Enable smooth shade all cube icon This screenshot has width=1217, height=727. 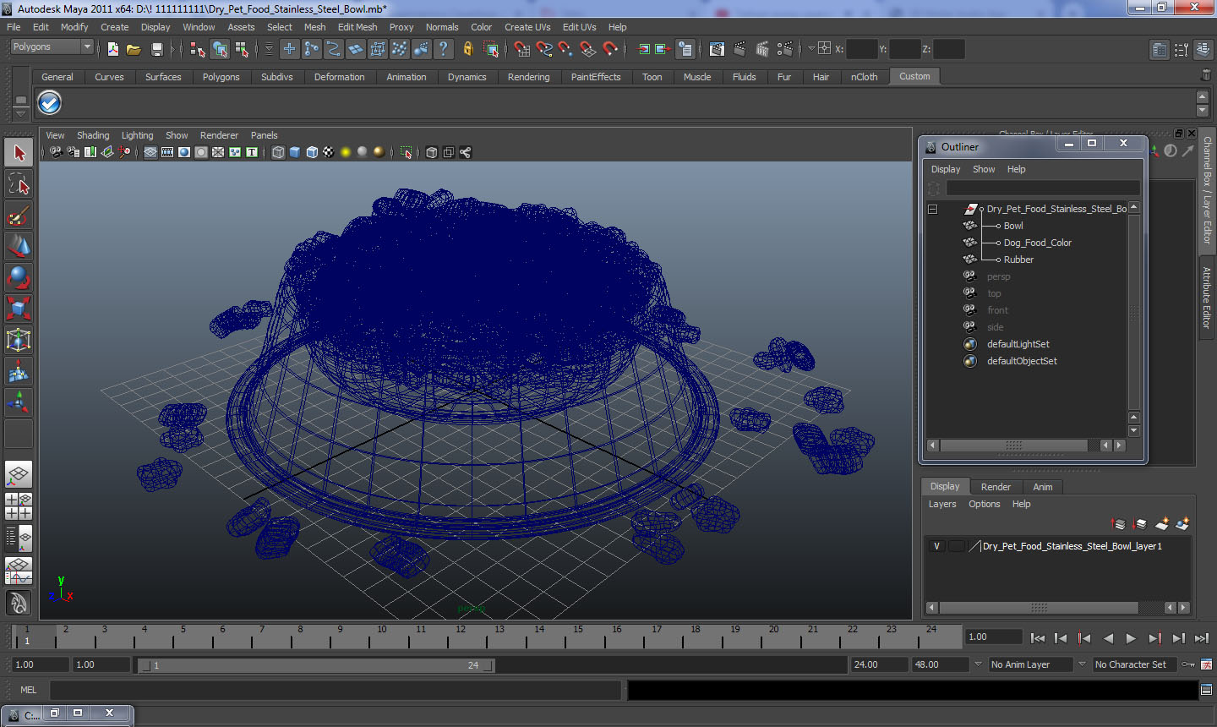(x=295, y=152)
